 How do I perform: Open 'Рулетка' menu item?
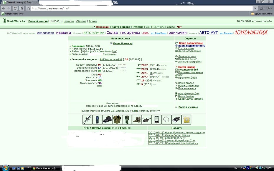point(138,27)
